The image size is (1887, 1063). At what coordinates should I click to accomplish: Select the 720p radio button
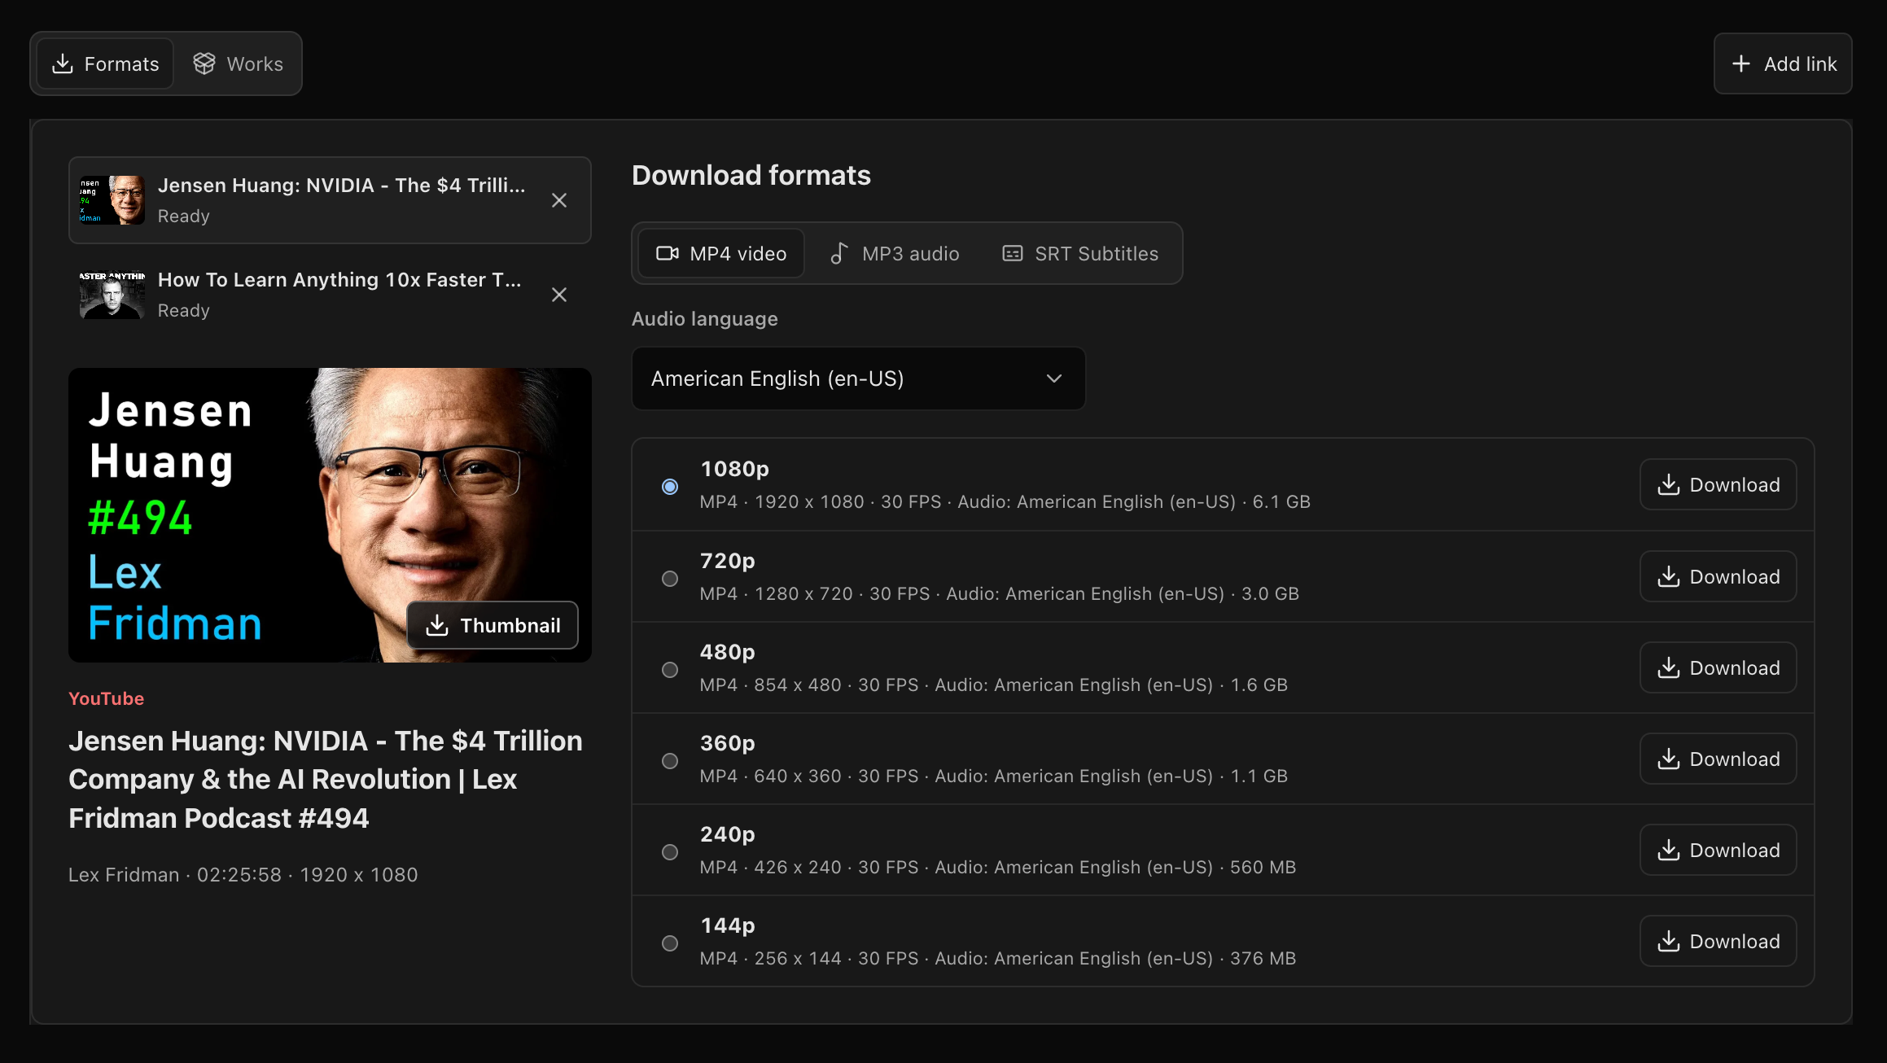(670, 578)
